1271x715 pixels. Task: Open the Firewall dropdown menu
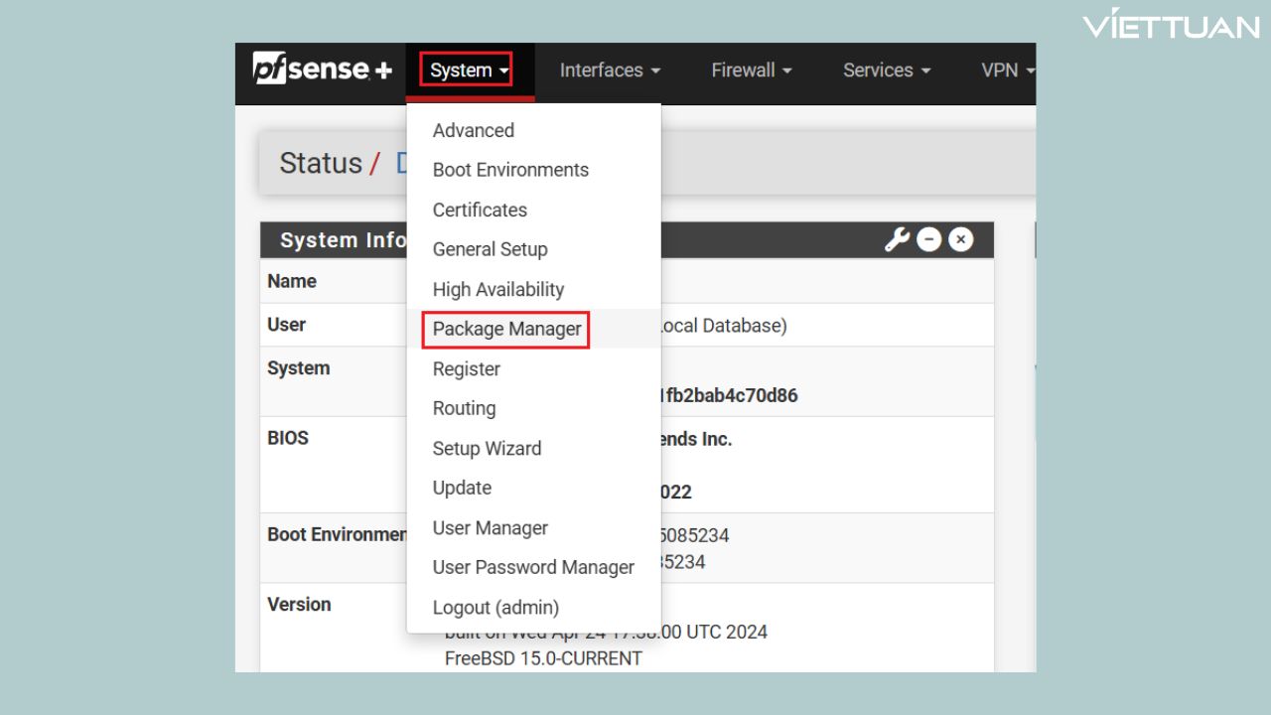pyautogui.click(x=752, y=71)
